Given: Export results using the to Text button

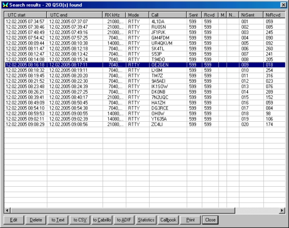Looking at the screenshot, I should [58, 220].
